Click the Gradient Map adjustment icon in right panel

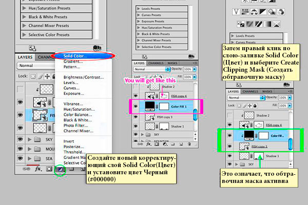coord(268,24)
